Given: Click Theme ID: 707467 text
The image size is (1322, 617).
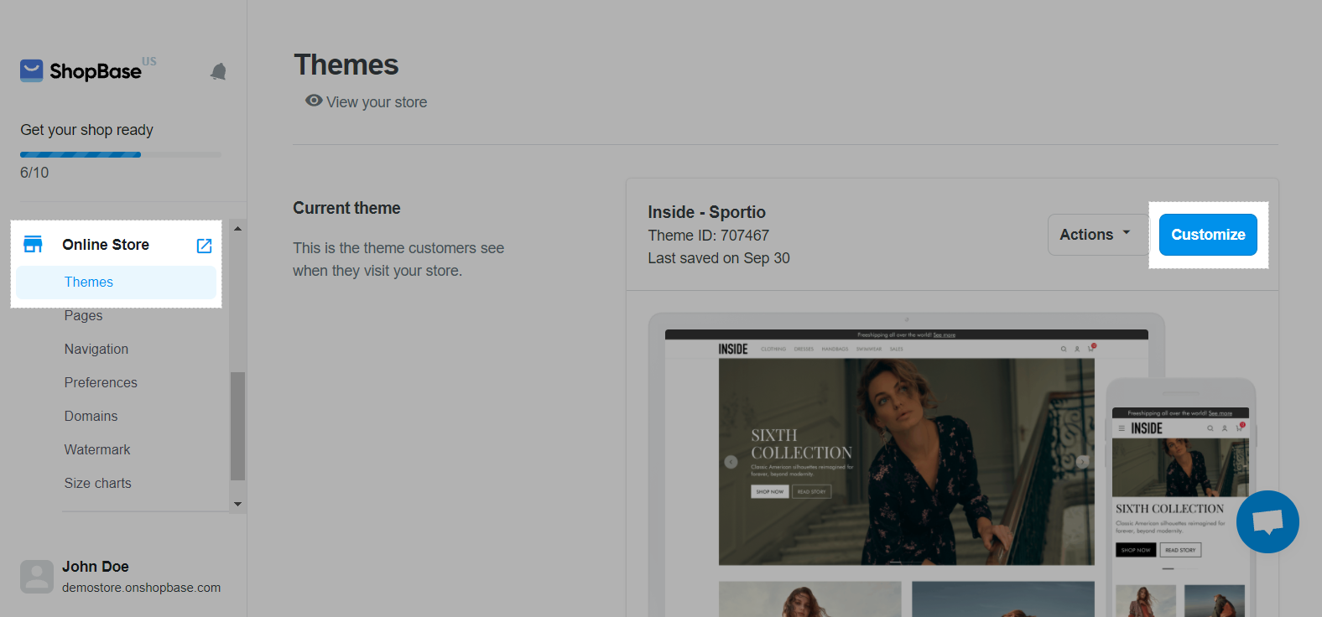Looking at the screenshot, I should coord(708,236).
